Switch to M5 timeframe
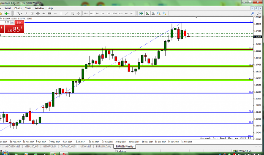 coord(126,13)
